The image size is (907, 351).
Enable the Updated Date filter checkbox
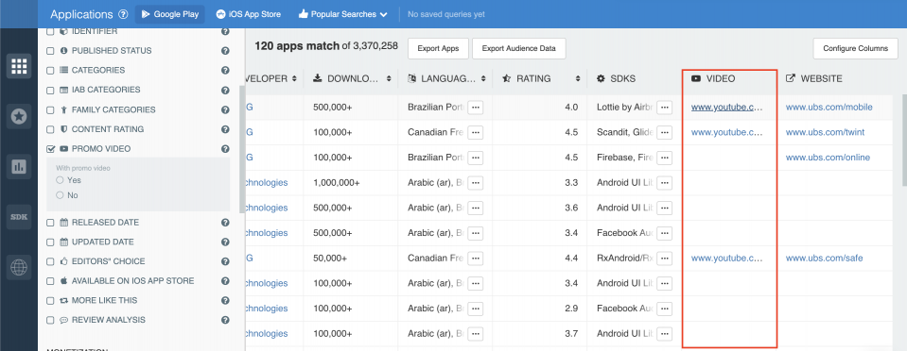(x=50, y=242)
